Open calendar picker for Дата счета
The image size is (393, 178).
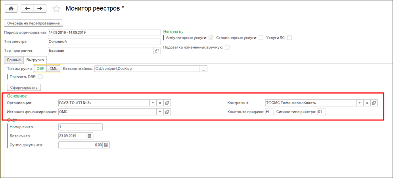(x=89, y=136)
